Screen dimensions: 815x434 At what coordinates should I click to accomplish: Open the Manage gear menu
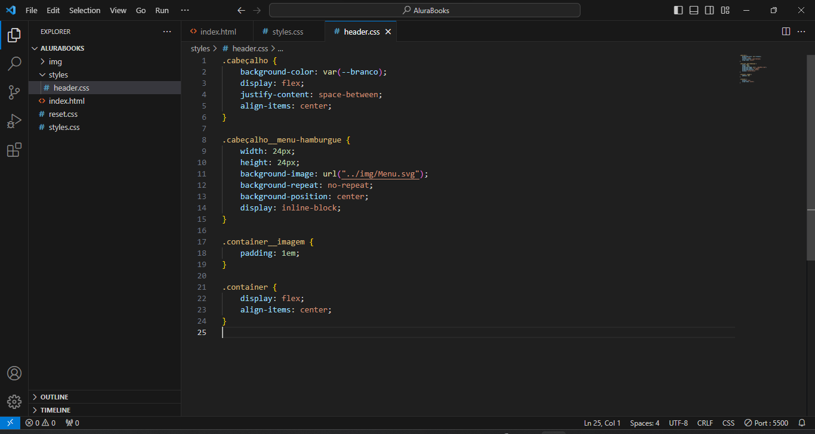[x=14, y=402]
